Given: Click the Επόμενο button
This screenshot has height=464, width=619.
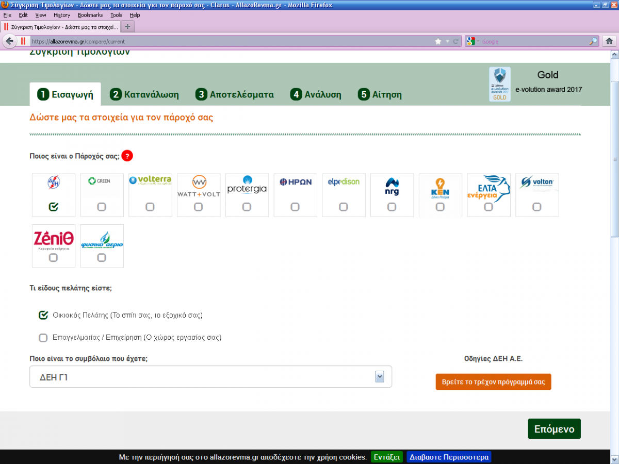Looking at the screenshot, I should click(x=555, y=429).
